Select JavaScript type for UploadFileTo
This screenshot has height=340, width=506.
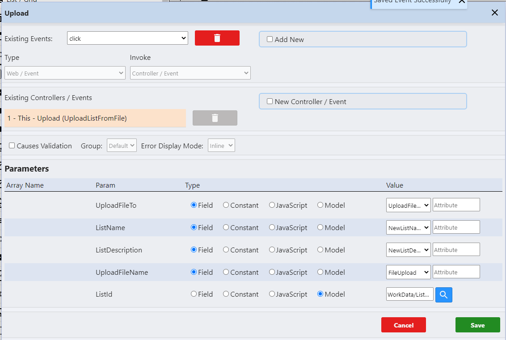[x=272, y=205]
